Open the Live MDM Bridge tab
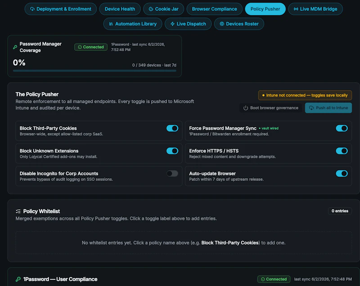The width and height of the screenshot is (360, 286). [x=315, y=9]
